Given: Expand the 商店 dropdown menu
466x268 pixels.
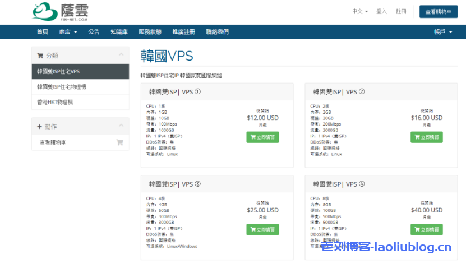Looking at the screenshot, I should tap(68, 32).
